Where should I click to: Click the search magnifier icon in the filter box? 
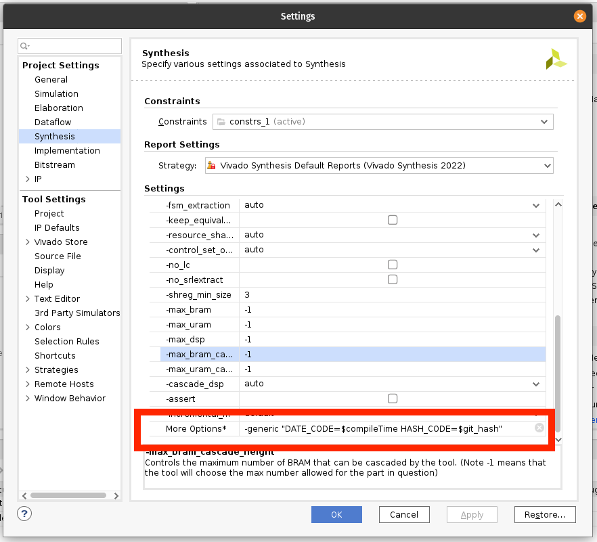[x=24, y=46]
